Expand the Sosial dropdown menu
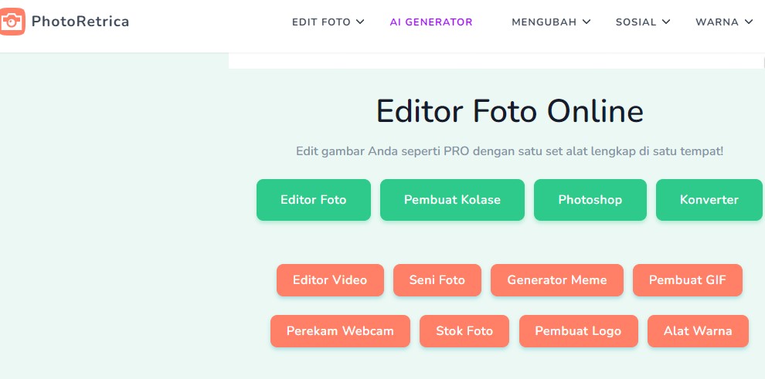 (x=642, y=22)
